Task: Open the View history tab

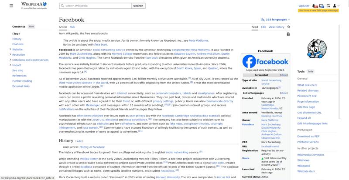Action: (276, 27)
